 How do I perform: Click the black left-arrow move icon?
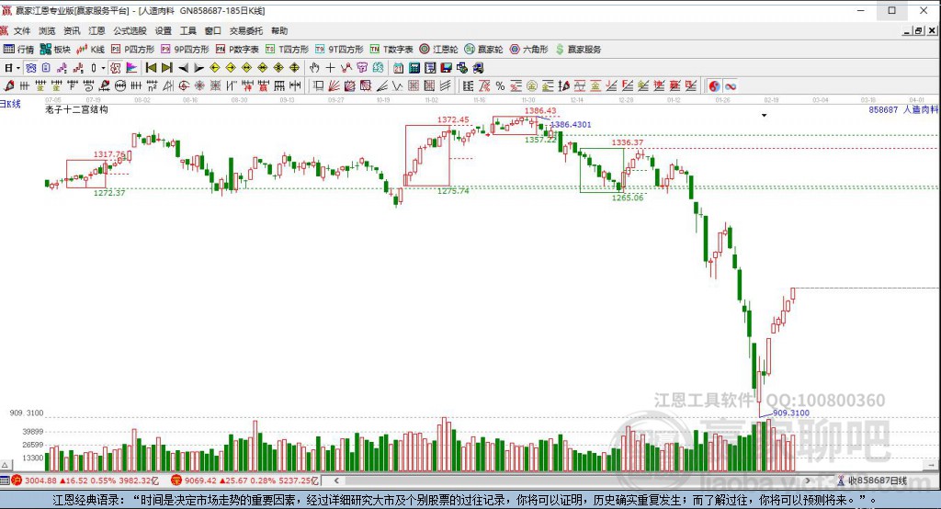[x=183, y=68]
